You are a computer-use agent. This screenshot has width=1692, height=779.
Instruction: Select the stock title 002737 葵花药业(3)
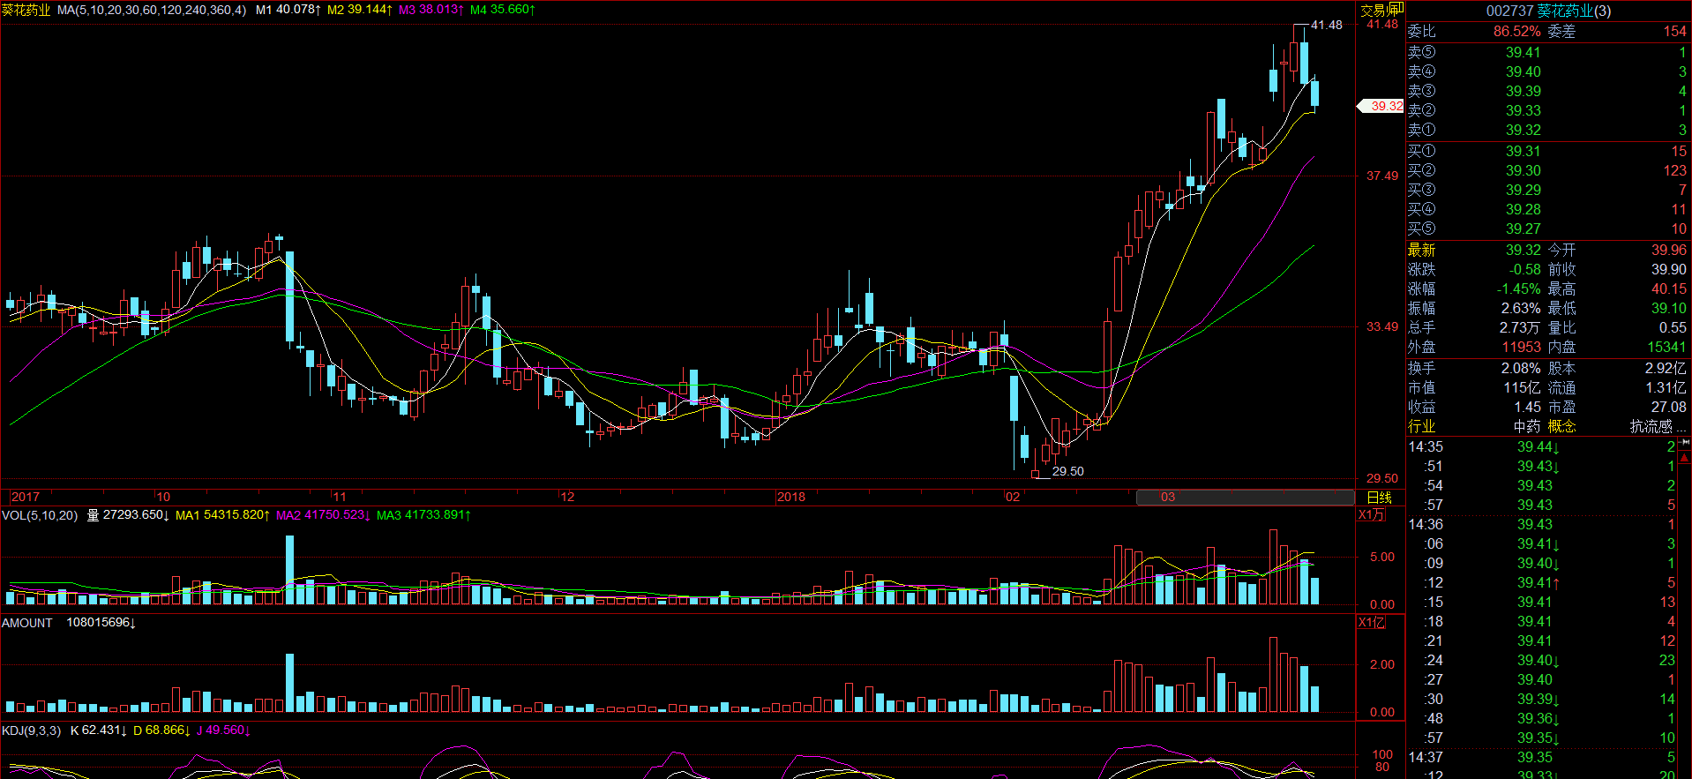coord(1548,11)
